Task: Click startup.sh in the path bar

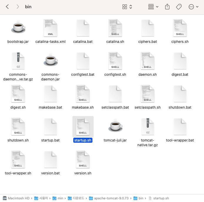Action: click(x=159, y=198)
